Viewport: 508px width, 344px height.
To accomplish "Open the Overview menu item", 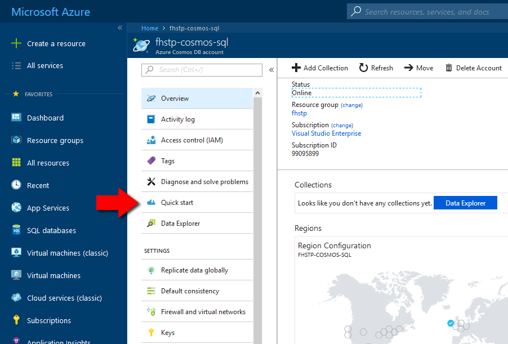I will click(x=197, y=98).
